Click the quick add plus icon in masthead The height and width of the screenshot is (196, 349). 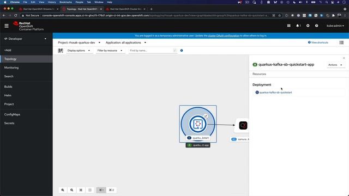coord(308,26)
